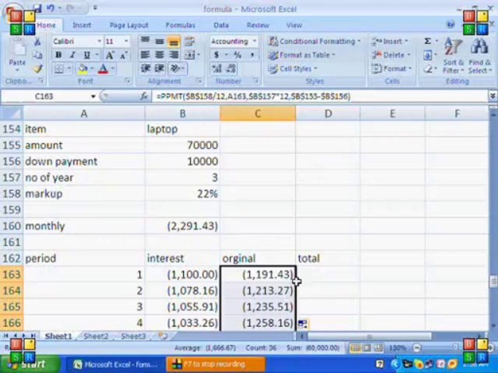Click the Windows Start button
498x373 pixels.
30,364
